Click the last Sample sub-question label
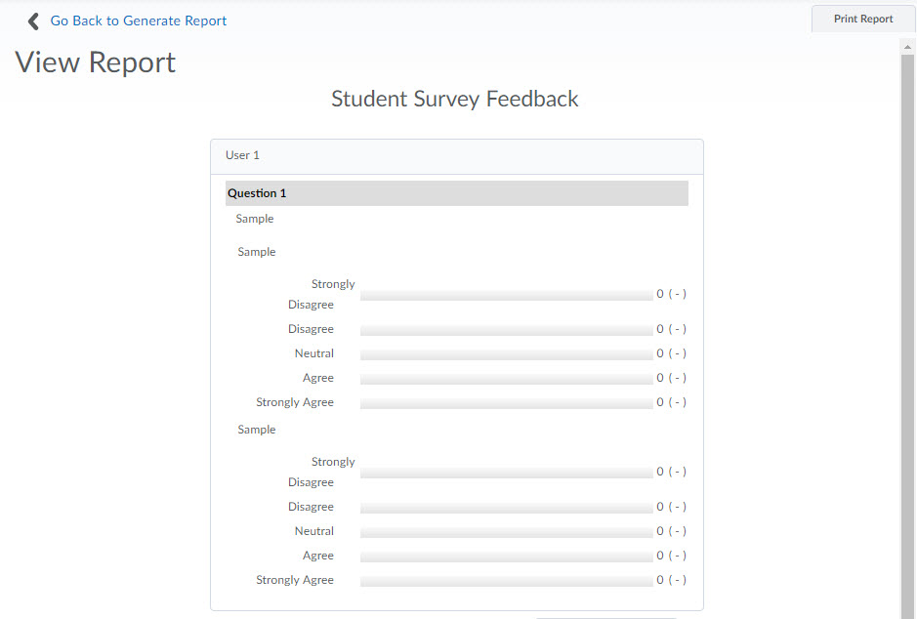Screen dimensions: 917x619 coord(257,430)
